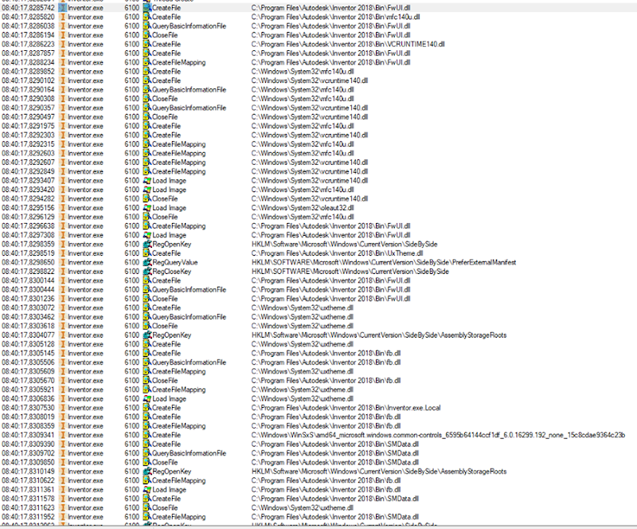The image size is (637, 529).
Task: Click the timestamp 08:40:17,8301236
Action: click(x=28, y=299)
